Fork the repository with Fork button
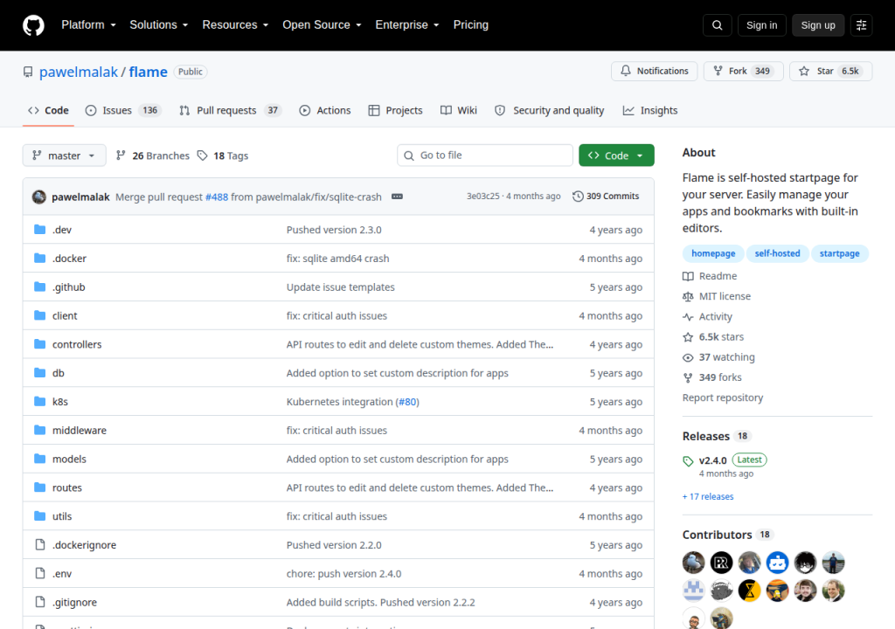 (x=743, y=71)
